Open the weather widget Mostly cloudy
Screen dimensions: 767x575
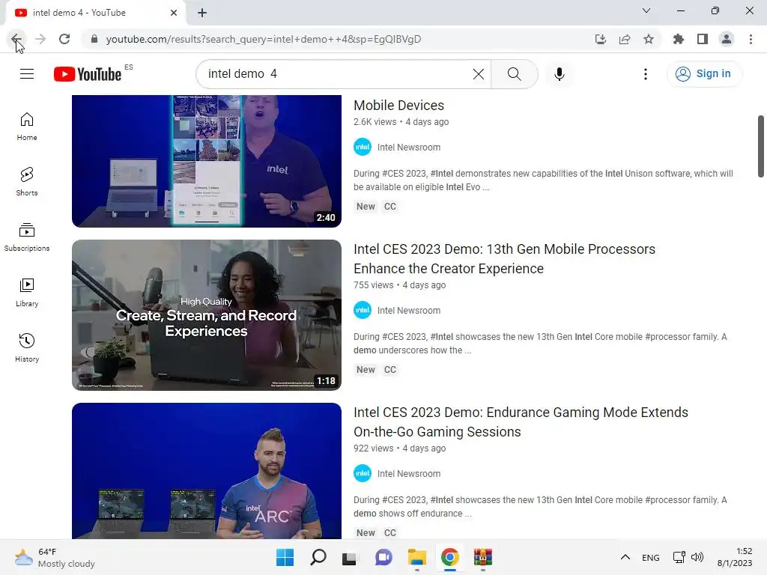coord(55,557)
